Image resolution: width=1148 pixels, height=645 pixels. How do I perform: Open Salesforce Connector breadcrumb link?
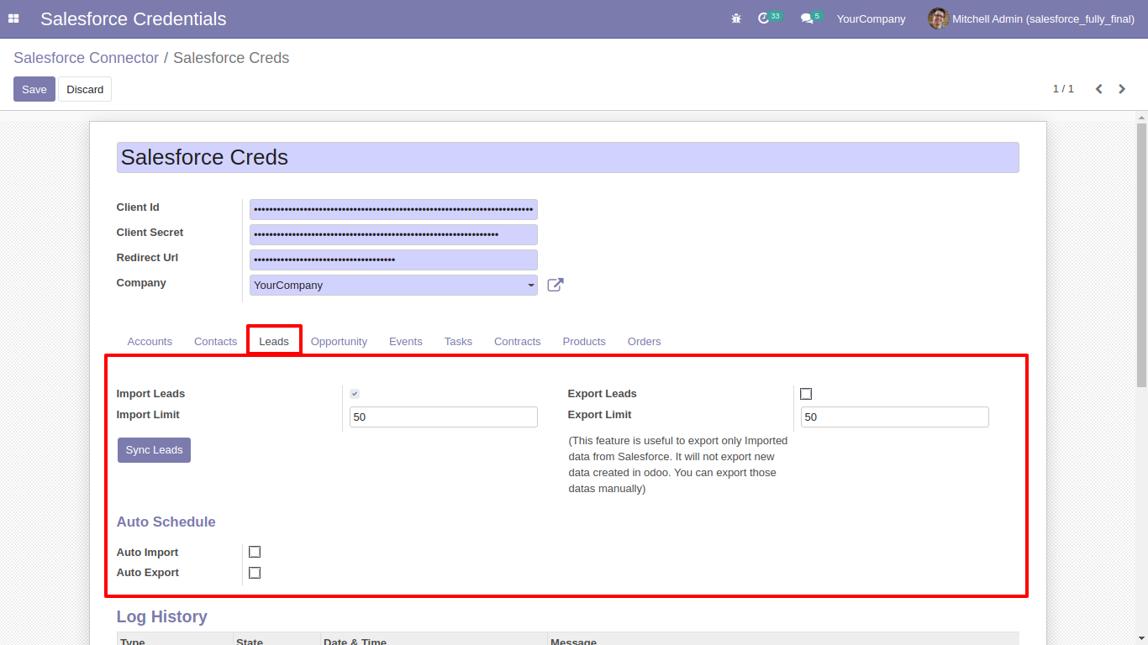tap(86, 58)
